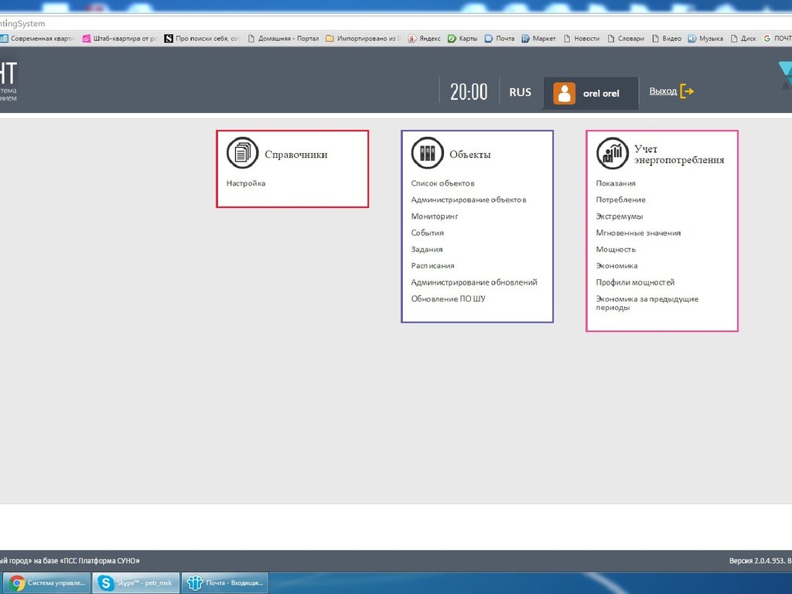The width and height of the screenshot is (792, 594).
Task: Open the Маркет bookmark
Action: [538, 38]
